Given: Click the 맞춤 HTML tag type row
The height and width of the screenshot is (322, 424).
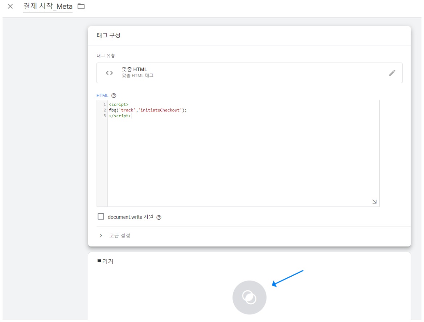Looking at the screenshot, I should click(249, 73).
